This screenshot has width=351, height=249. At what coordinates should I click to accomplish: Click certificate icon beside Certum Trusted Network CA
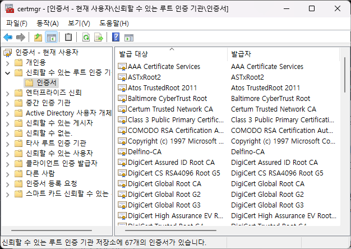point(122,109)
